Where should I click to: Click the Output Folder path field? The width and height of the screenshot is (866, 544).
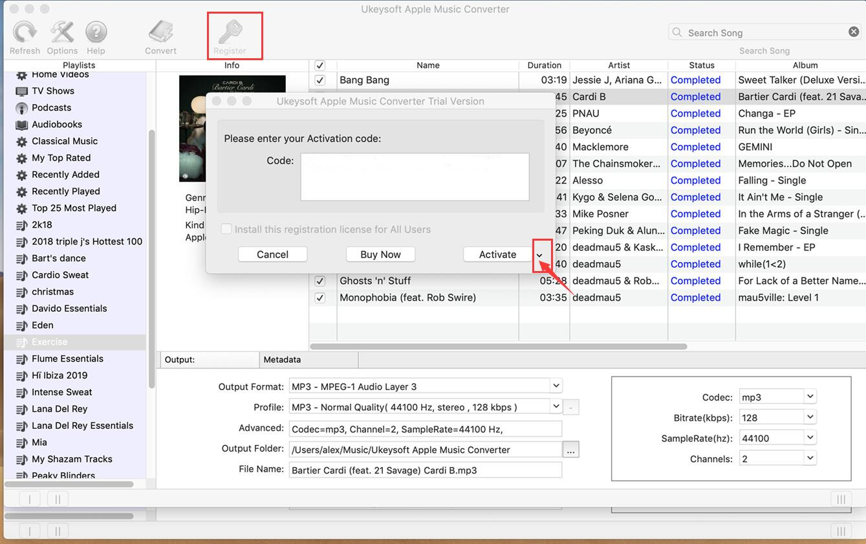pyautogui.click(x=426, y=449)
